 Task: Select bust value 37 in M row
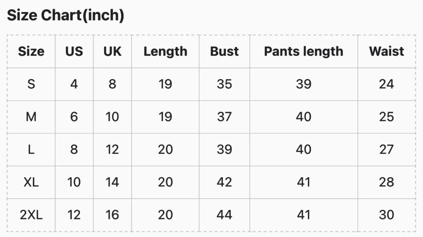[224, 117]
